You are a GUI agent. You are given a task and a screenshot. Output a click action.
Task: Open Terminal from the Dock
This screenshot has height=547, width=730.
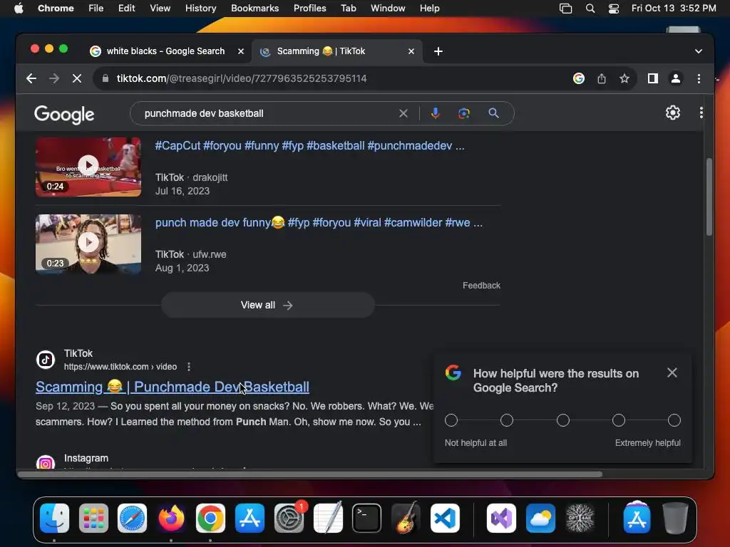(366, 519)
